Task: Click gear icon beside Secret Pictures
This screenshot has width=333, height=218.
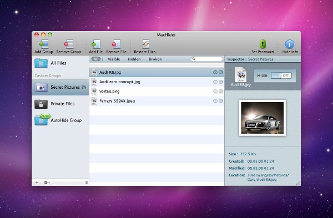Action: [84, 87]
